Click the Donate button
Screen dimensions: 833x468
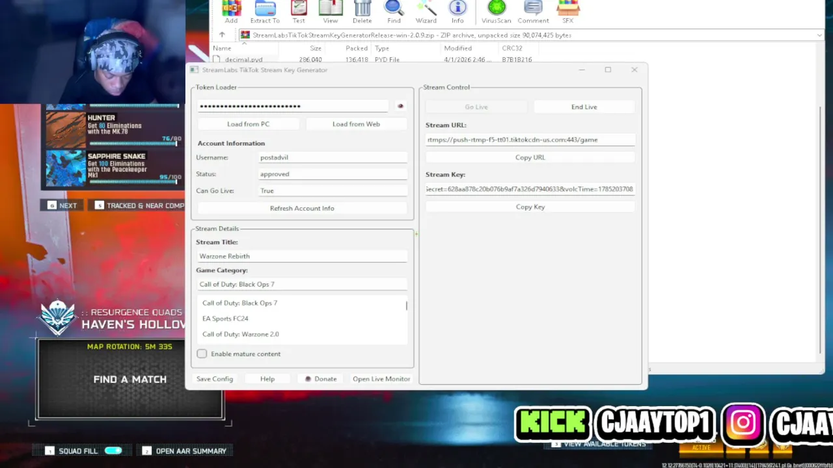coord(321,379)
